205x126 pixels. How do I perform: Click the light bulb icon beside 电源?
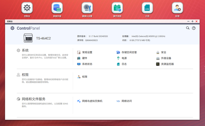tap(118, 58)
